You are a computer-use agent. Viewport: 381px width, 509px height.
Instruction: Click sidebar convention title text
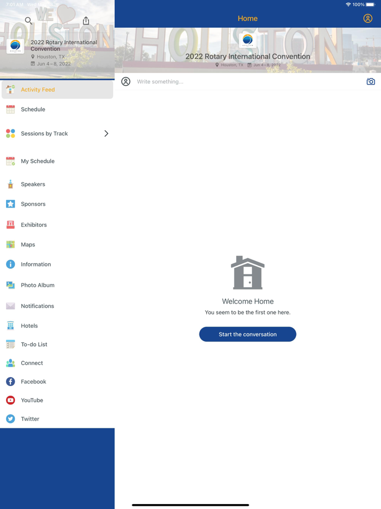(64, 45)
